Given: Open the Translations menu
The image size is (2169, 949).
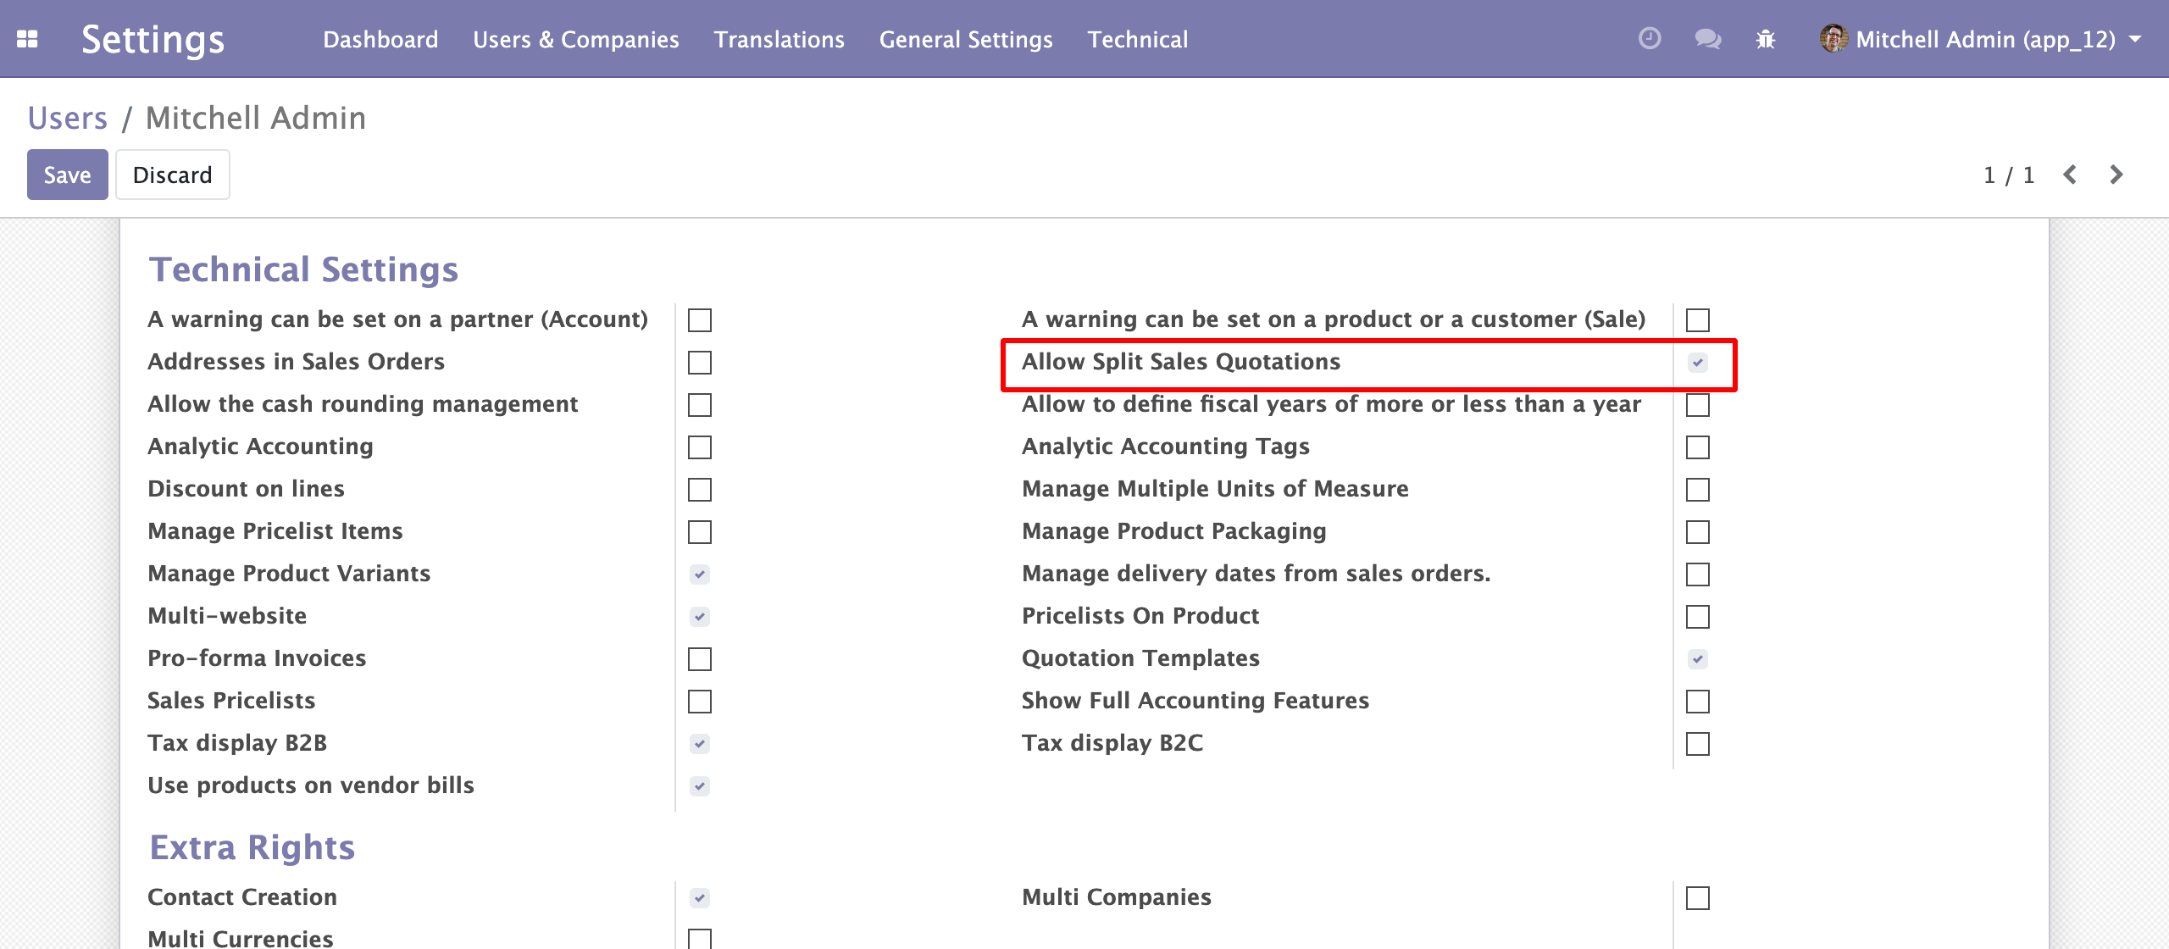Looking at the screenshot, I should point(779,40).
